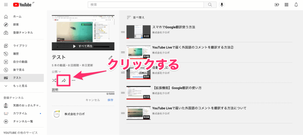Open the three-dot more options menu

(73, 80)
